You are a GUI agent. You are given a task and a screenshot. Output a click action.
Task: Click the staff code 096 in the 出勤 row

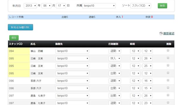[11, 88]
